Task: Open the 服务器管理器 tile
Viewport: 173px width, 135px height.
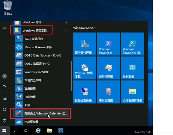Action: point(85,44)
